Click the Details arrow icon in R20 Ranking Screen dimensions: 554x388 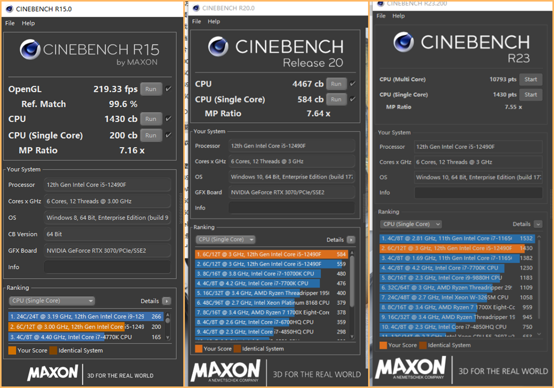pyautogui.click(x=351, y=240)
